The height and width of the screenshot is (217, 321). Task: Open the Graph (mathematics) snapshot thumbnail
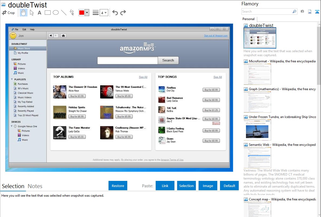coord(257,102)
